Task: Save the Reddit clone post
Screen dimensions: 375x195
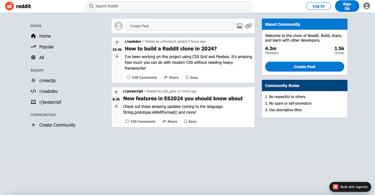Action: coord(192,77)
